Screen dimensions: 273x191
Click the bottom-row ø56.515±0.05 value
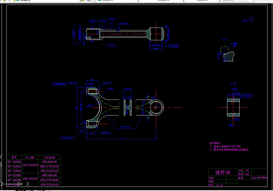[50, 184]
